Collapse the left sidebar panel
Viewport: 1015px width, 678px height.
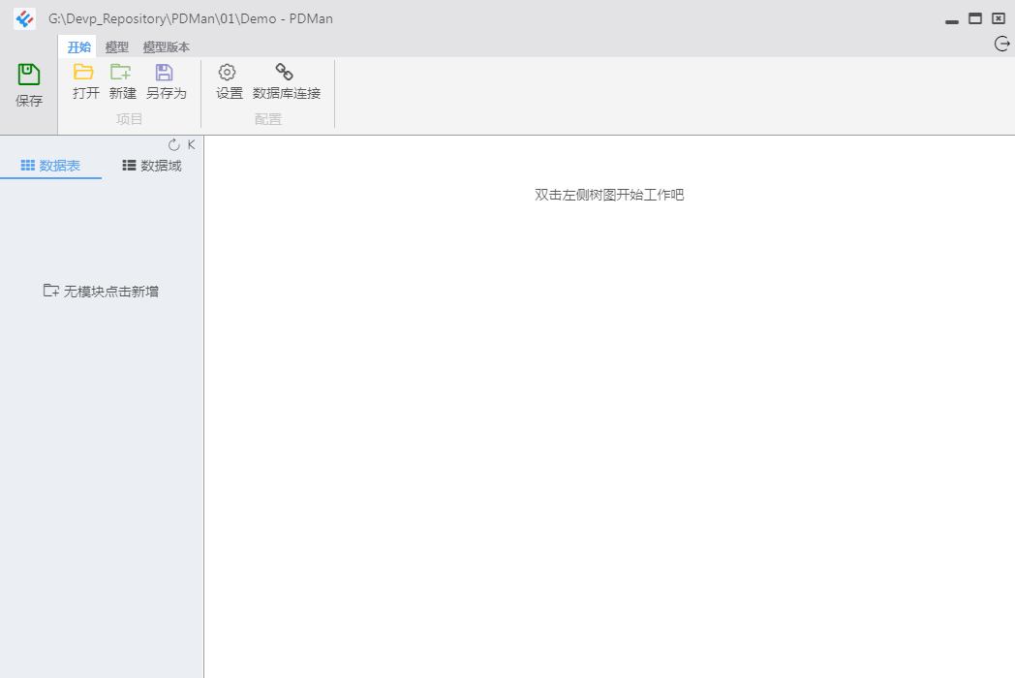pyautogui.click(x=191, y=144)
